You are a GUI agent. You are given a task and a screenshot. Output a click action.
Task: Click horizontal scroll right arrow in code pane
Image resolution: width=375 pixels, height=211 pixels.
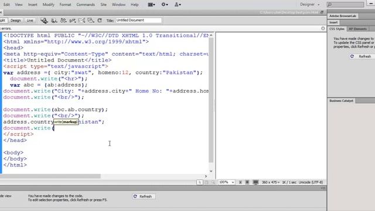(x=206, y=176)
